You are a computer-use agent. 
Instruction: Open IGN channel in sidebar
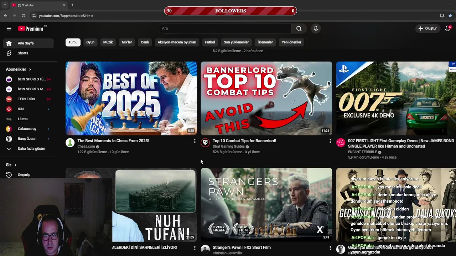[28, 109]
